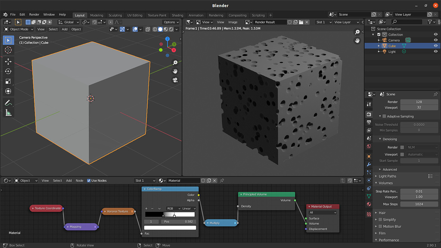Select wireframe viewport shading mode
Viewport: 441px width, 248px height.
(x=155, y=29)
